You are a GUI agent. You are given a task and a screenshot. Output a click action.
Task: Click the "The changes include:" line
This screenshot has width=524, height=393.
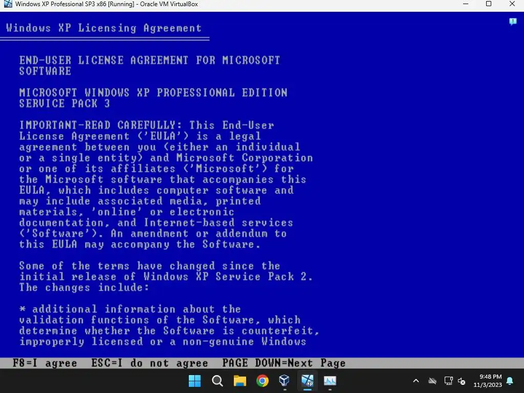point(84,288)
